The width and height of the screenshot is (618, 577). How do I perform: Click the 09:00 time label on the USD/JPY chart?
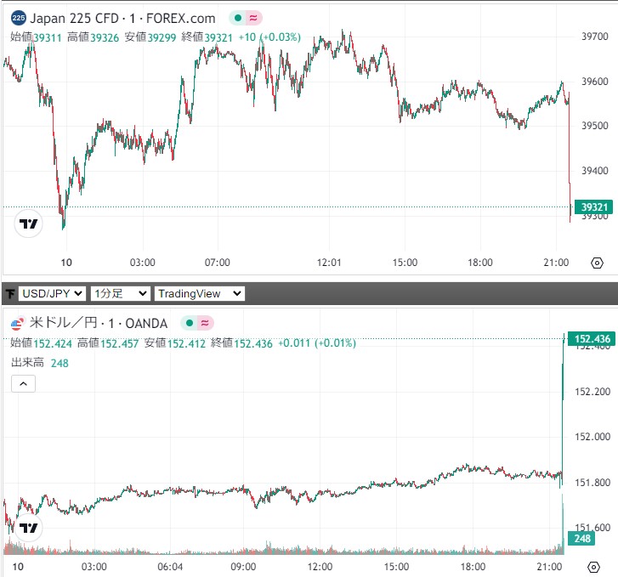[x=243, y=567]
